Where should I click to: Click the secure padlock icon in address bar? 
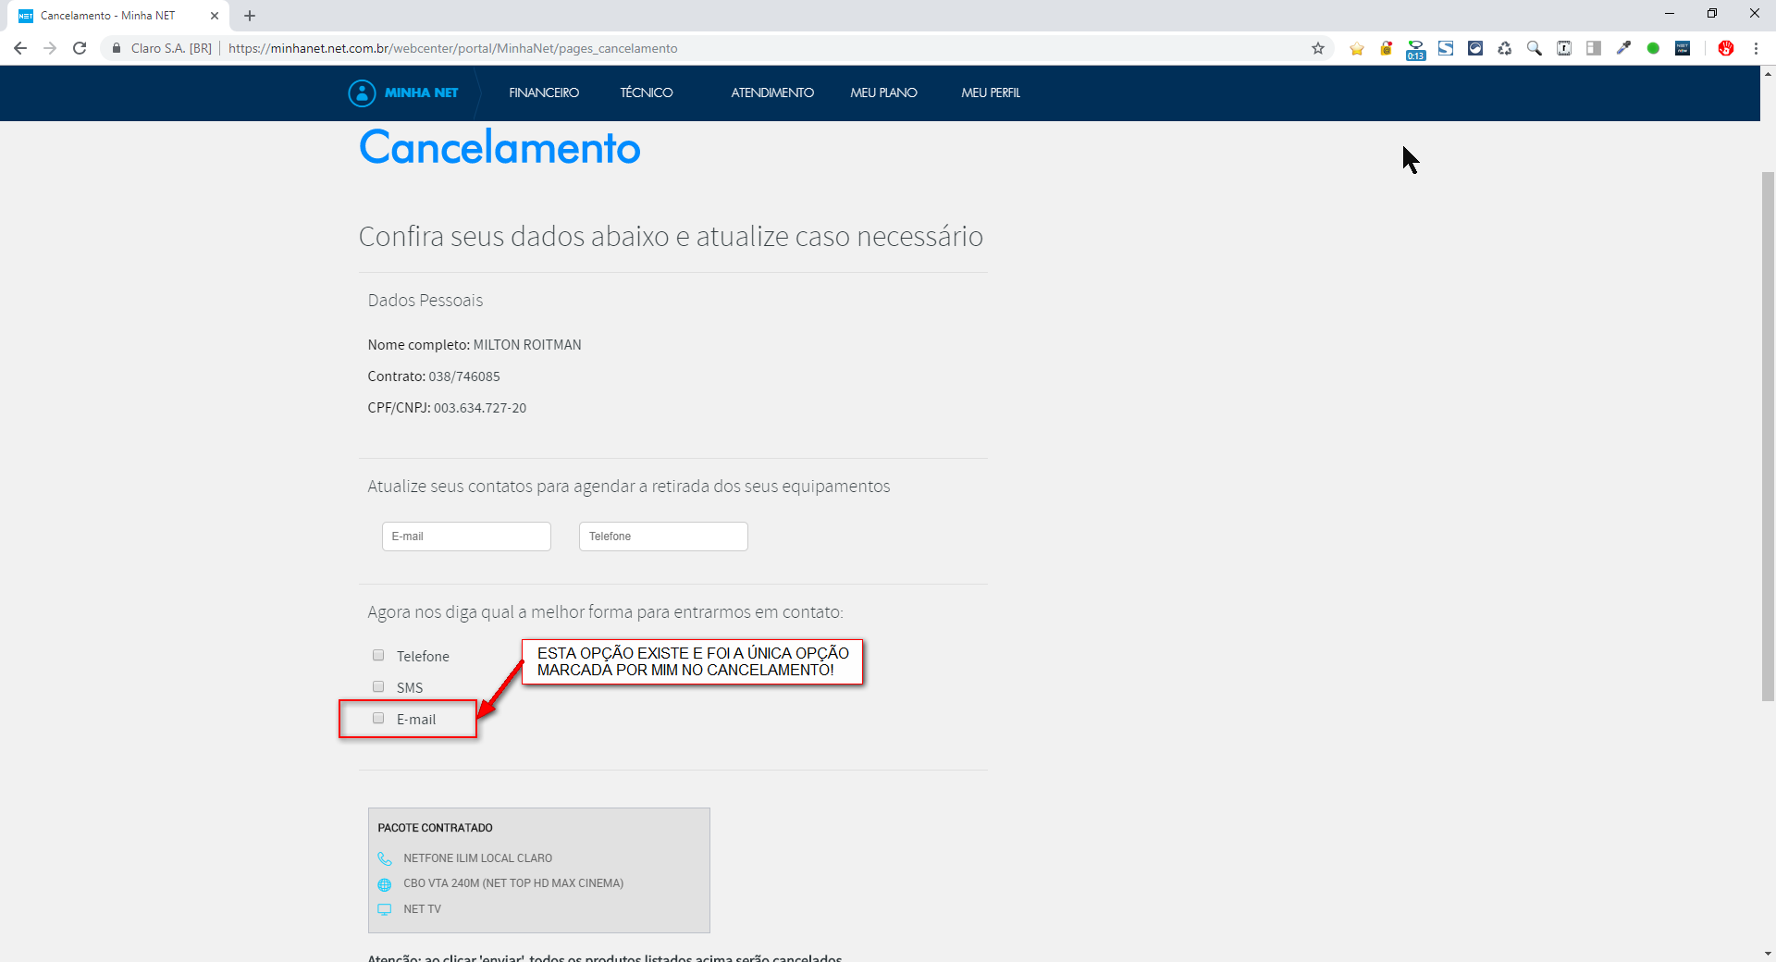point(117,48)
